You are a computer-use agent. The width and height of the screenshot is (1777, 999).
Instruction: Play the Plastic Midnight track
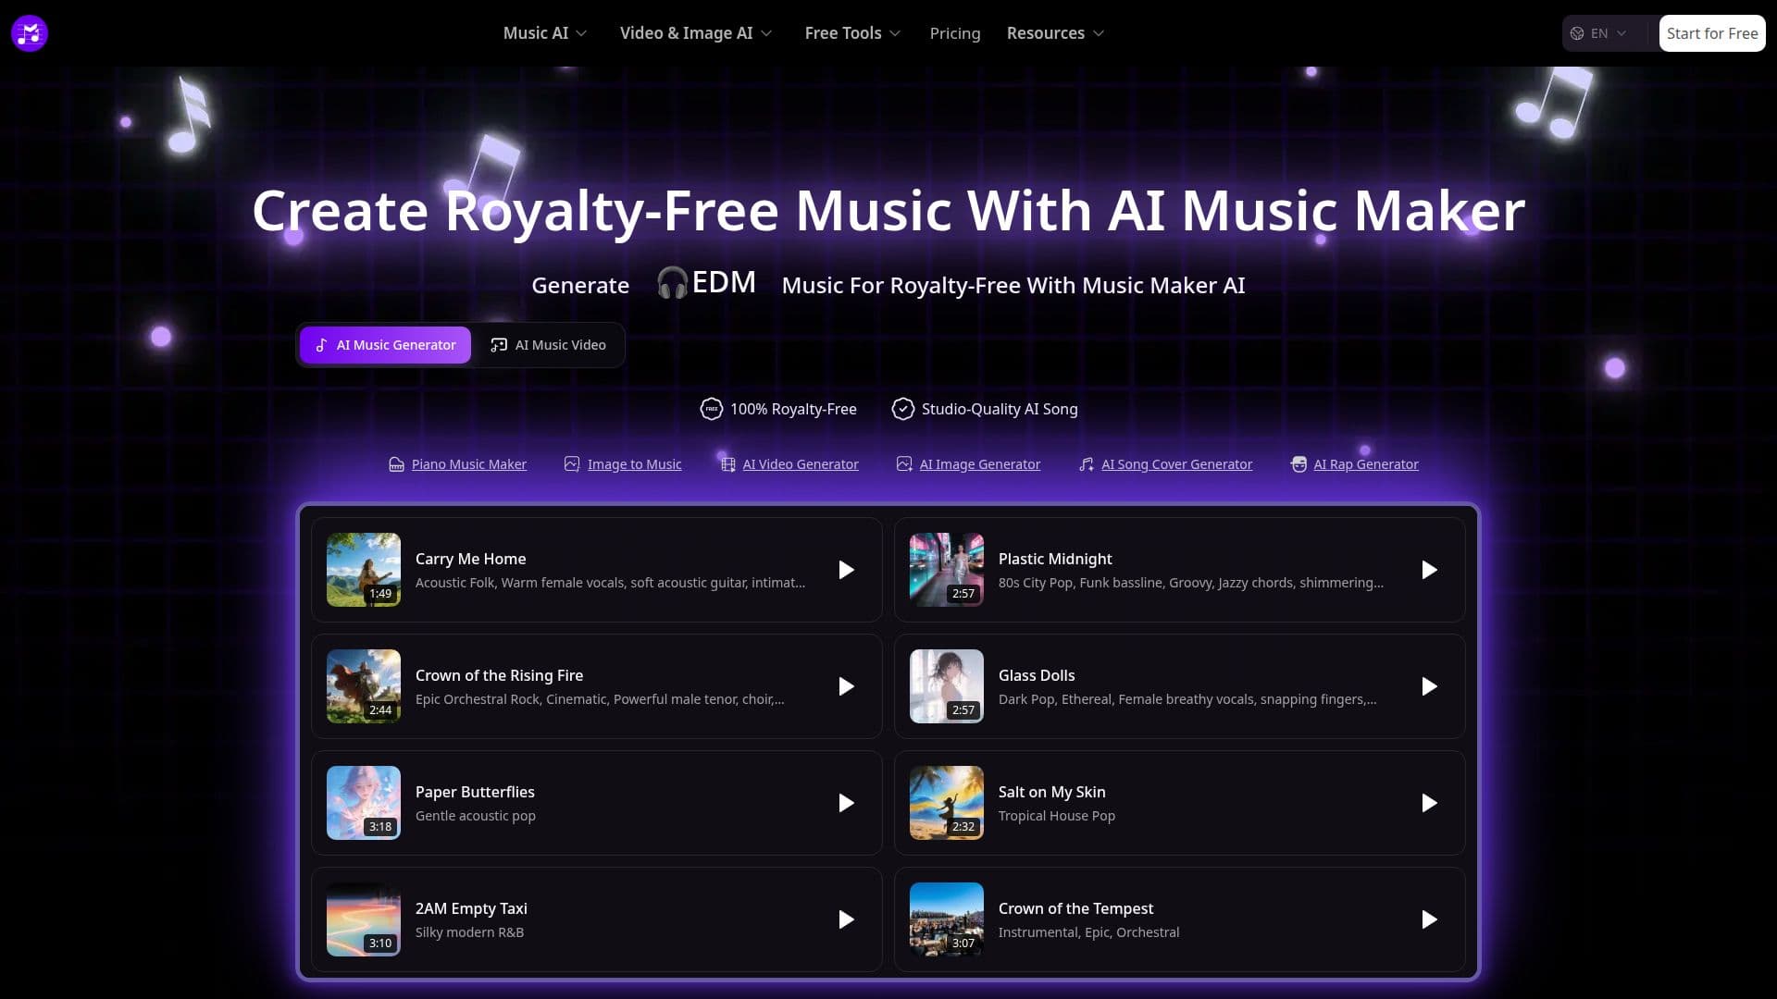pos(1429,570)
